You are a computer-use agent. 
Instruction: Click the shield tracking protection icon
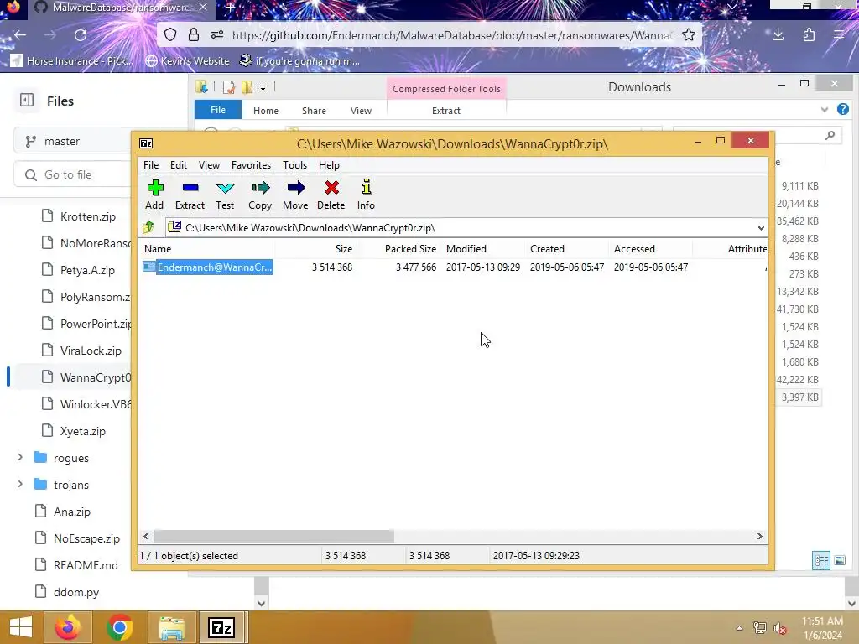pyautogui.click(x=170, y=35)
